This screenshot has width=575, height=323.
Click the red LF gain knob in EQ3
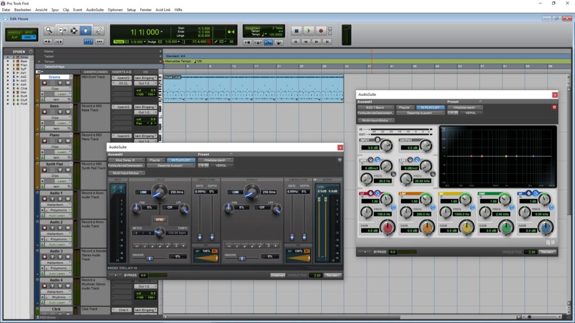(387, 228)
